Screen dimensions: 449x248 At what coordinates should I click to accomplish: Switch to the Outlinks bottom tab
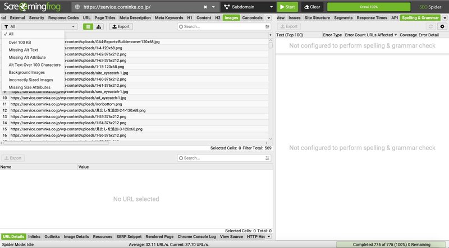pyautogui.click(x=52, y=237)
